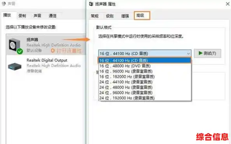Screen dimensions: 231x144
Task: Click the 扬声器 device name text
Action: [x=32, y=40]
